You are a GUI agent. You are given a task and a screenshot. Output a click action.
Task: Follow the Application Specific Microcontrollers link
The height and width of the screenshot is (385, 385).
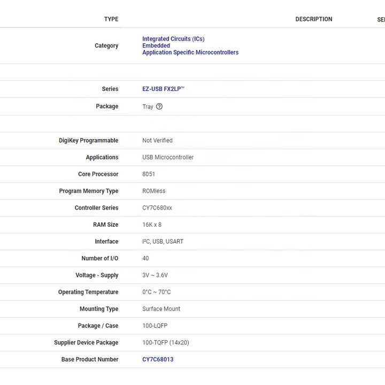click(x=190, y=52)
